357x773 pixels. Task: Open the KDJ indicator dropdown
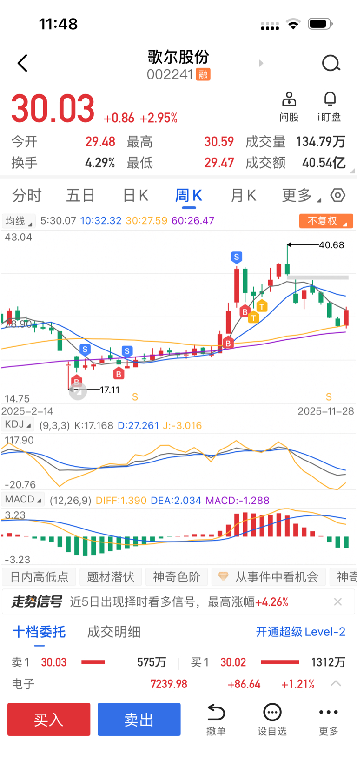point(18,424)
